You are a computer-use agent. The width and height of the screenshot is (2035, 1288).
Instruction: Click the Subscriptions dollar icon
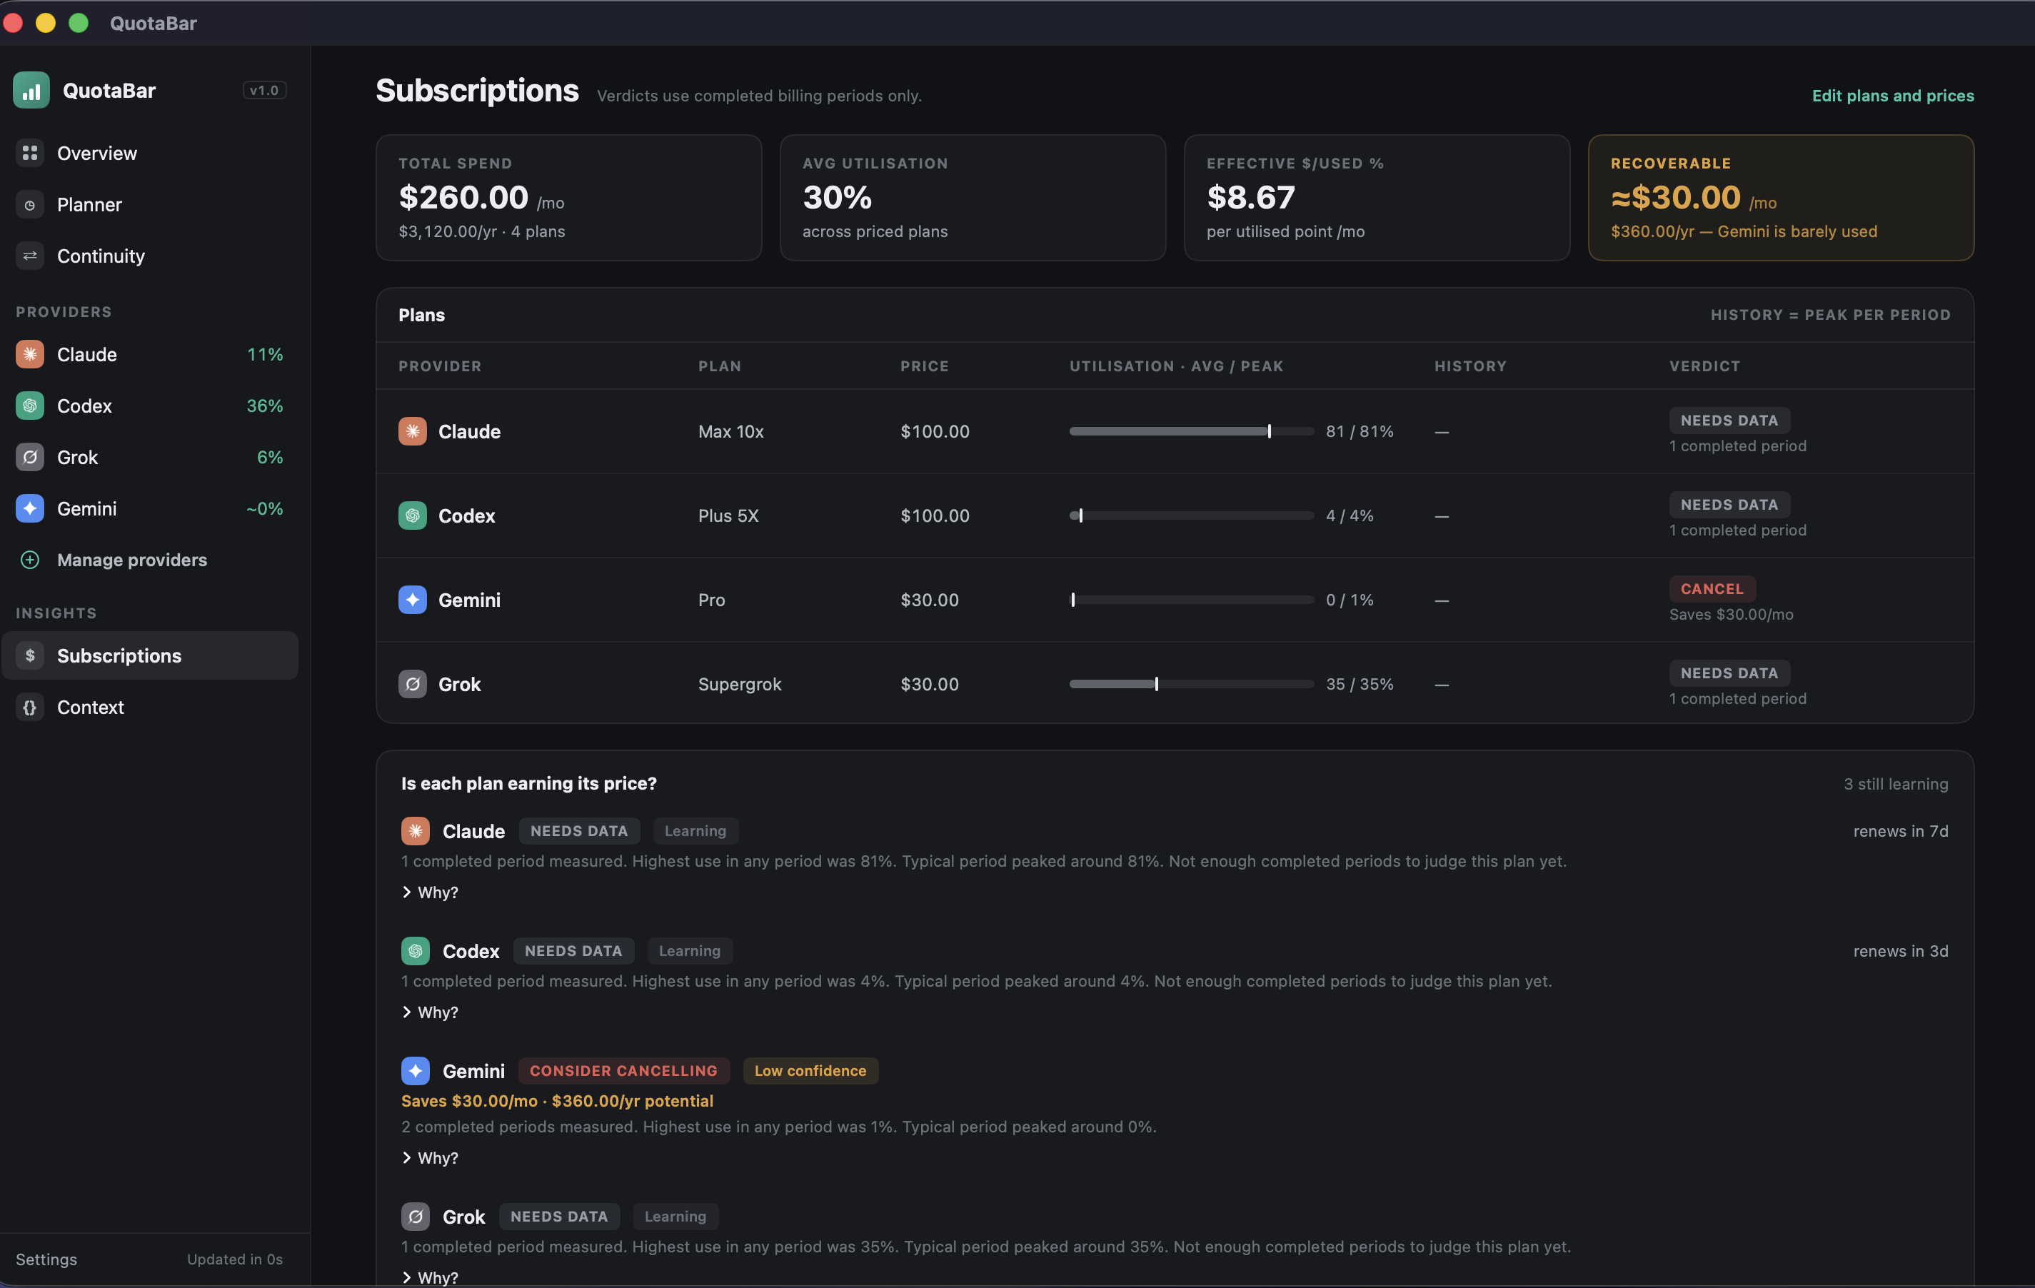pyautogui.click(x=29, y=655)
